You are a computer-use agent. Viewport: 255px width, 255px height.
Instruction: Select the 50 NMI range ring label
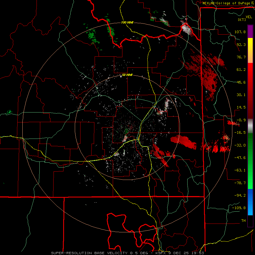(127, 75)
